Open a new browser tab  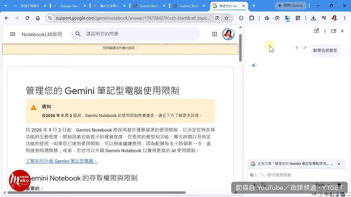pos(254,6)
